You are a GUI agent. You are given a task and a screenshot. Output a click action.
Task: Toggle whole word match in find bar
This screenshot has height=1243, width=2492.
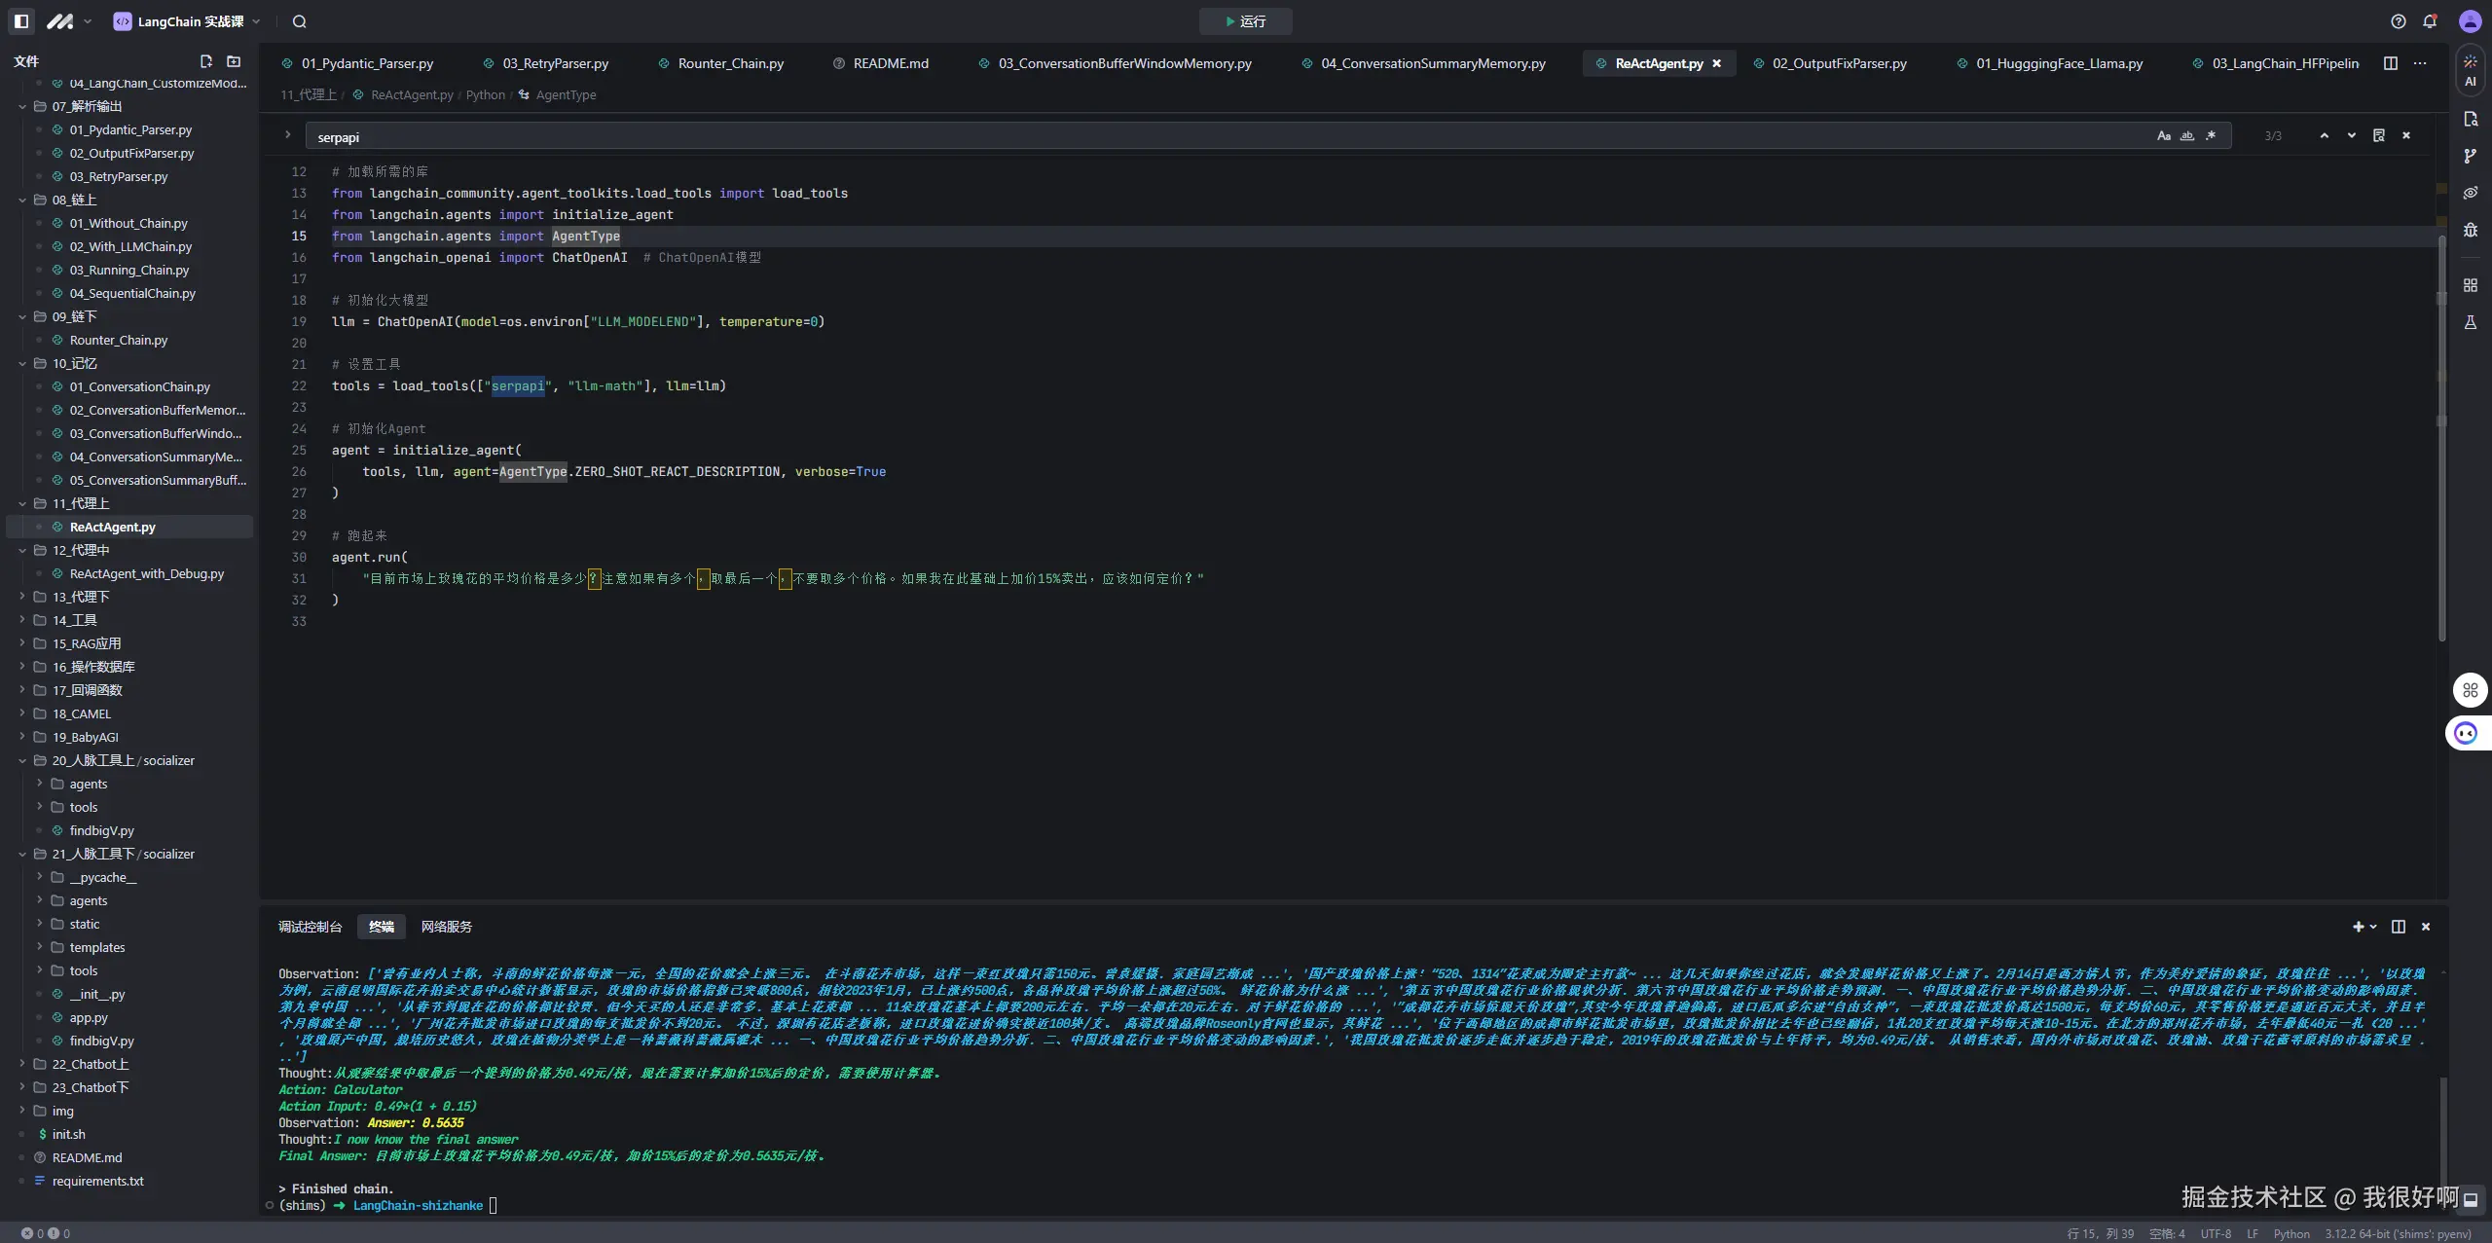pos(2187,136)
